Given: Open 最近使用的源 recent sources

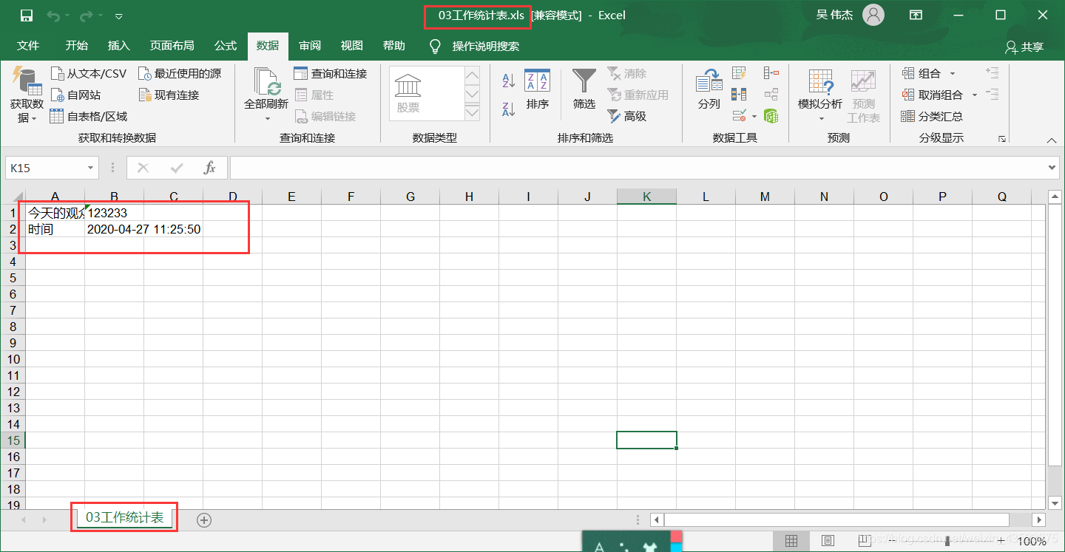Looking at the screenshot, I should pyautogui.click(x=180, y=73).
